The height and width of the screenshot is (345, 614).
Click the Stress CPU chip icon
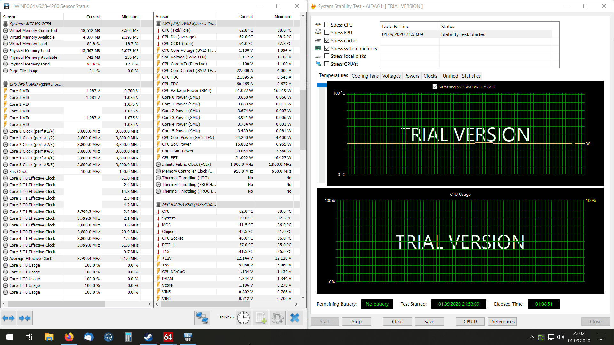click(318, 25)
